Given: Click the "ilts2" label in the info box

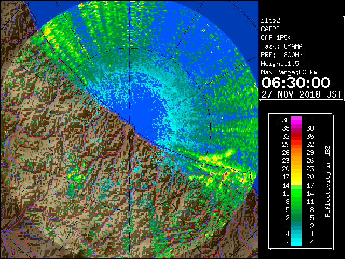Looking at the screenshot, I should pyautogui.click(x=271, y=21).
